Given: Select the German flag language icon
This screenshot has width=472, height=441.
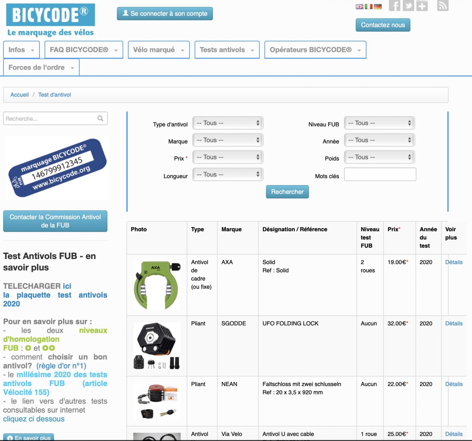Looking at the screenshot, I should 378,6.
